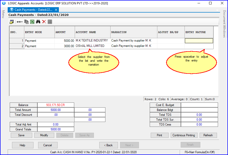
Task: Open Help
Action: 23,145
